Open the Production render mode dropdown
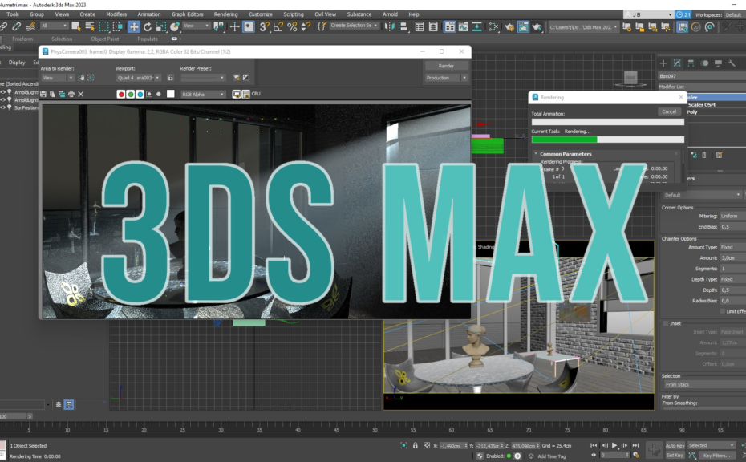 click(447, 78)
